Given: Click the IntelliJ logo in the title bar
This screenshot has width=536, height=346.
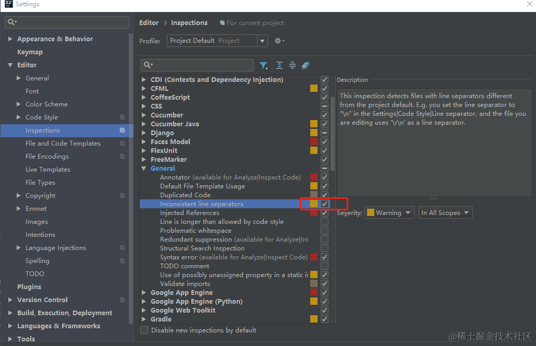Looking at the screenshot, I should click(8, 4).
